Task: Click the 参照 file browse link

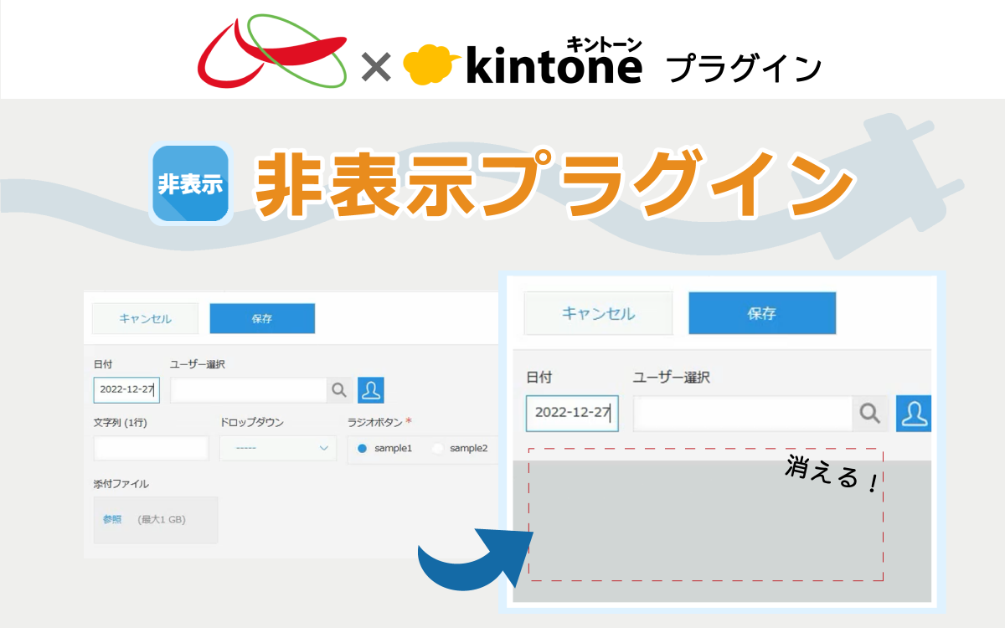Action: click(x=112, y=519)
